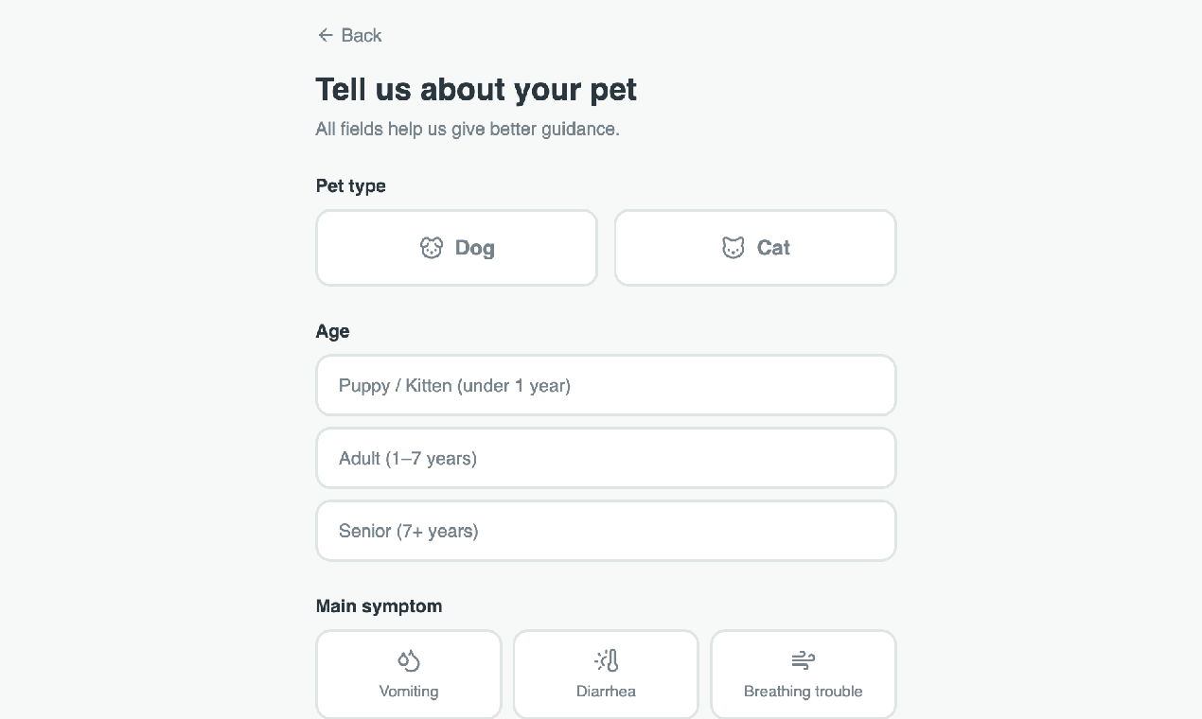Pick Diarrhea as the main symptom
Viewport: 1202px width, 719px height.
pos(606,675)
